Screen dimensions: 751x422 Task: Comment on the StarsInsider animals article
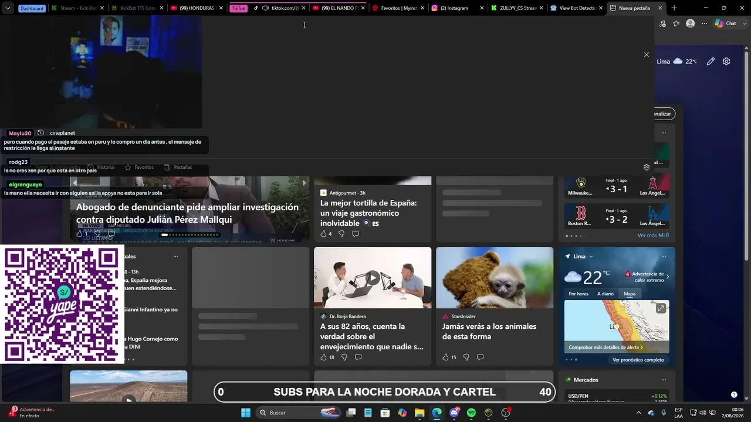point(480,357)
